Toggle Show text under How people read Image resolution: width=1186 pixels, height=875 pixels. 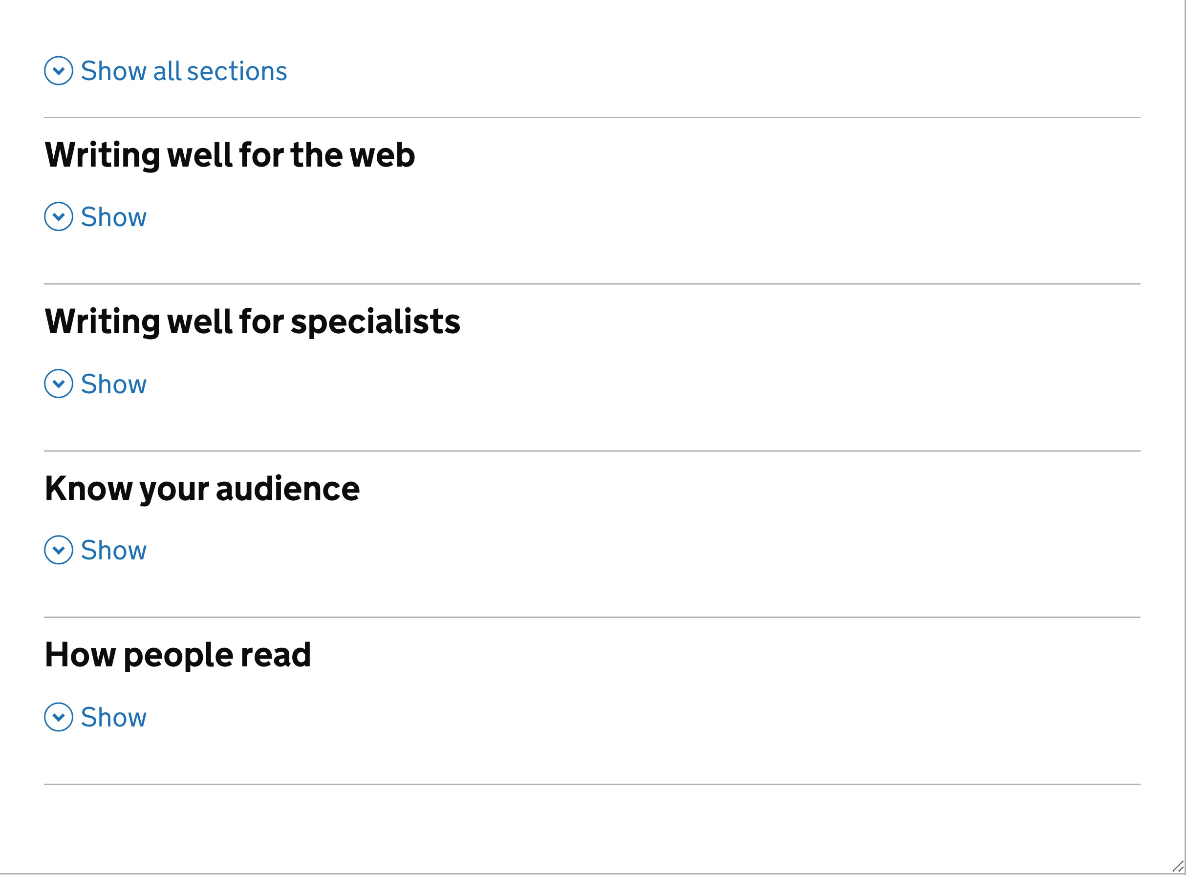[113, 717]
